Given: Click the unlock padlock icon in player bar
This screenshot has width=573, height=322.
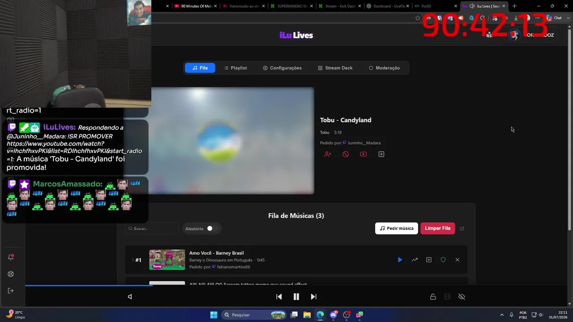Looking at the screenshot, I should [433, 297].
